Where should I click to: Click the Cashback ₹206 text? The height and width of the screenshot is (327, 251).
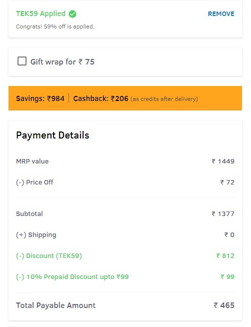[100, 98]
